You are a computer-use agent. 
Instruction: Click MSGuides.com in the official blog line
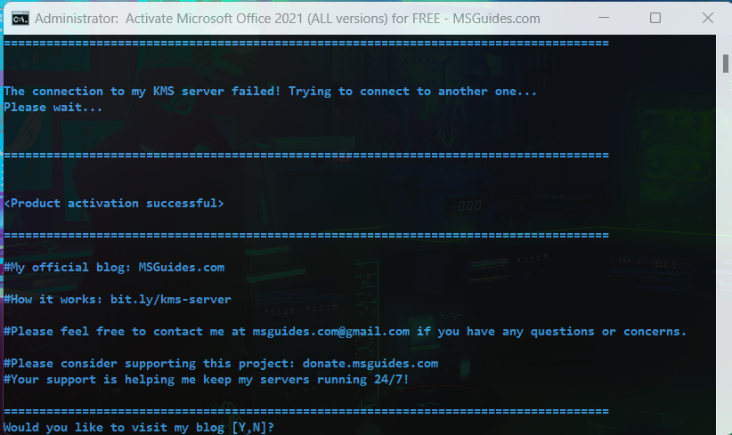click(x=182, y=267)
